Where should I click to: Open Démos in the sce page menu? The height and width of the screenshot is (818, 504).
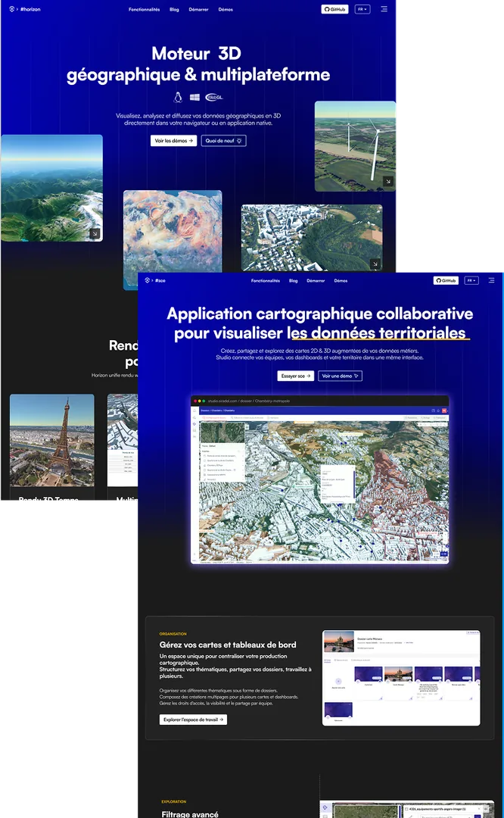341,281
